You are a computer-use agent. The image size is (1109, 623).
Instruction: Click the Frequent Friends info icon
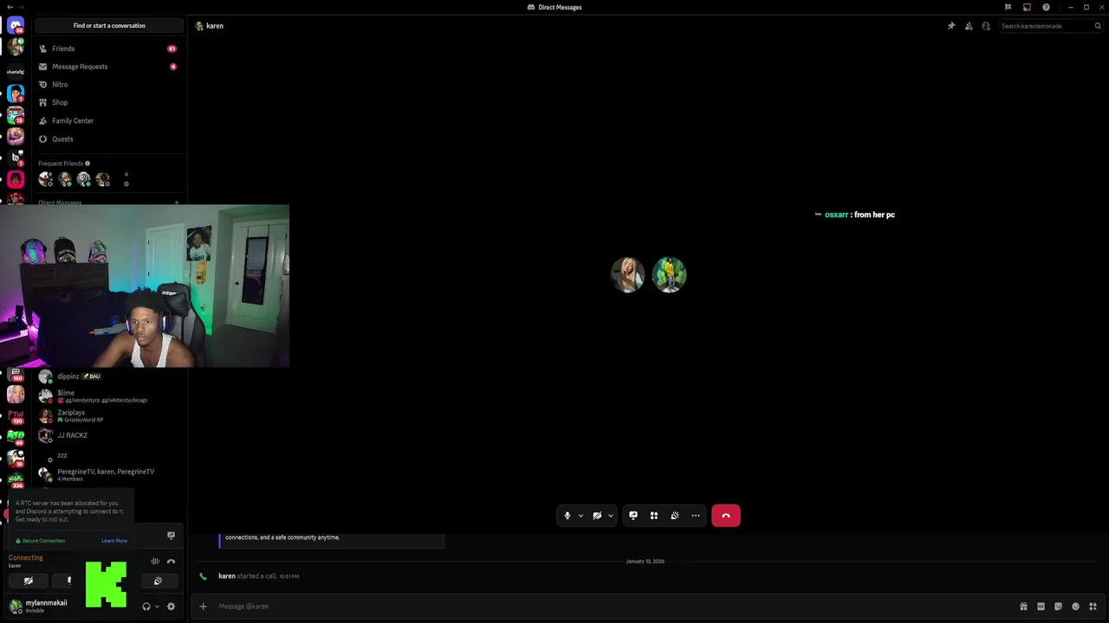(88, 164)
